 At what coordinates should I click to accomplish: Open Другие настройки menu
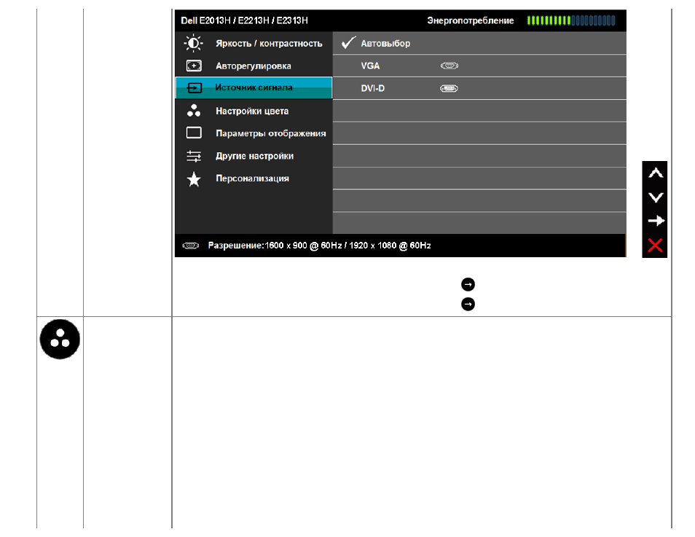coord(254,156)
